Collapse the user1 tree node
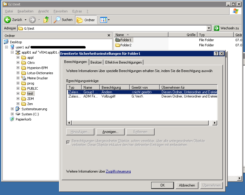This screenshot has height=195, width=245. (6, 47)
